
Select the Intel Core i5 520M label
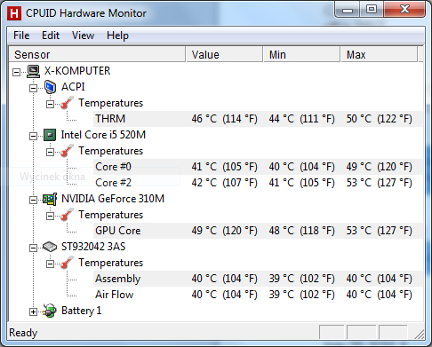coord(103,135)
